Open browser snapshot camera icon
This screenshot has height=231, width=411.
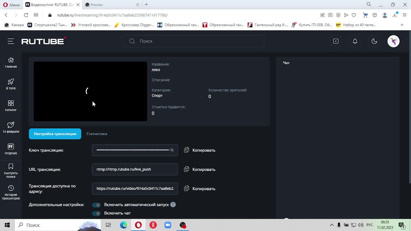click(330, 15)
